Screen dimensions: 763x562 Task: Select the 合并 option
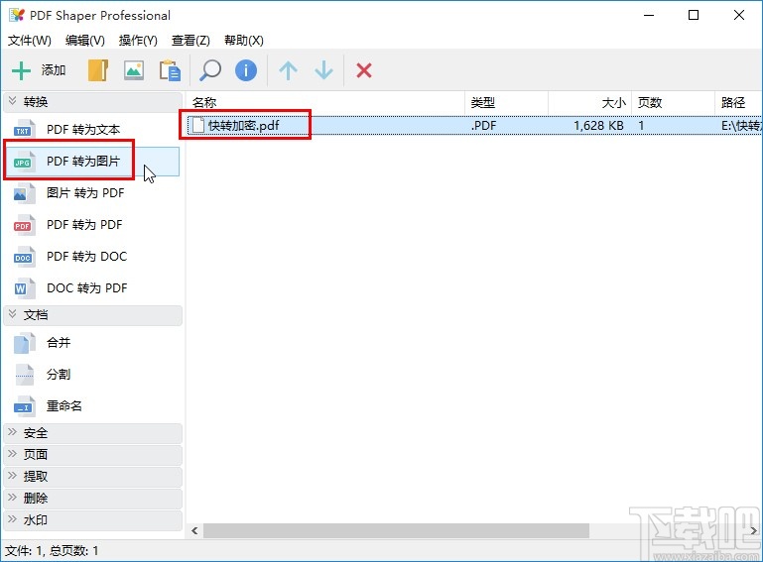[x=59, y=343]
